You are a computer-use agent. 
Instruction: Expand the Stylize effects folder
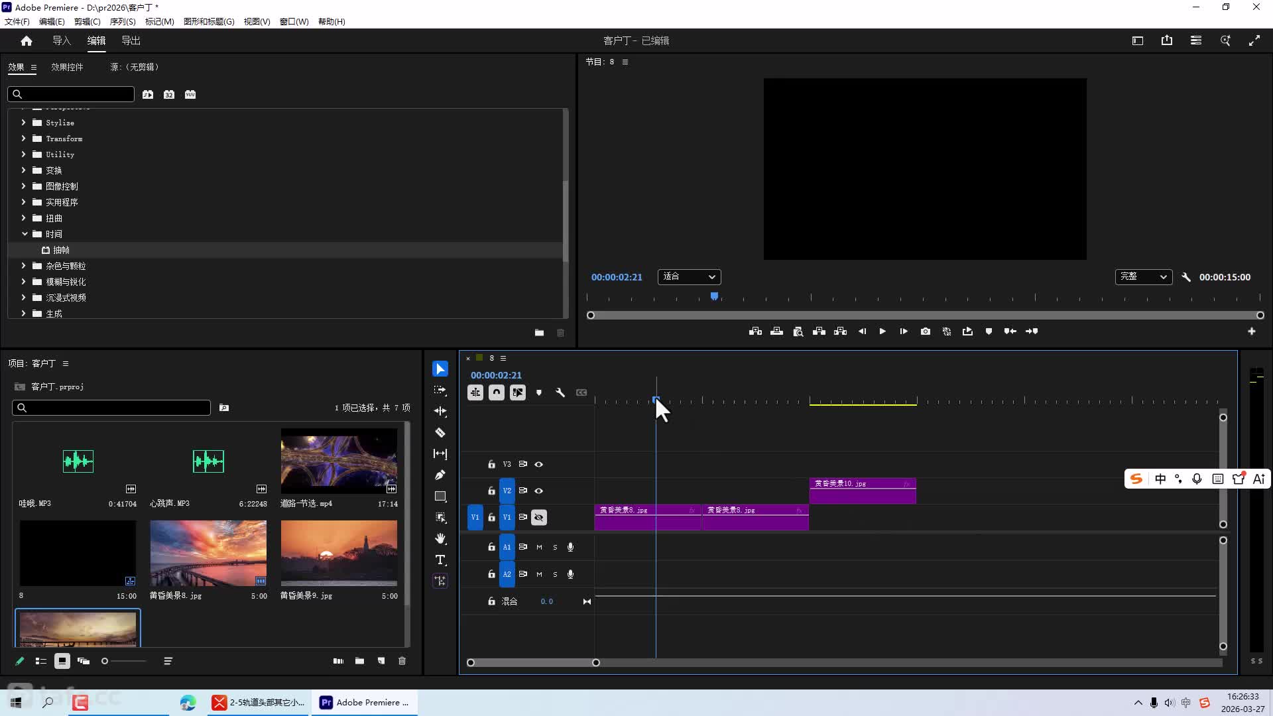point(23,123)
